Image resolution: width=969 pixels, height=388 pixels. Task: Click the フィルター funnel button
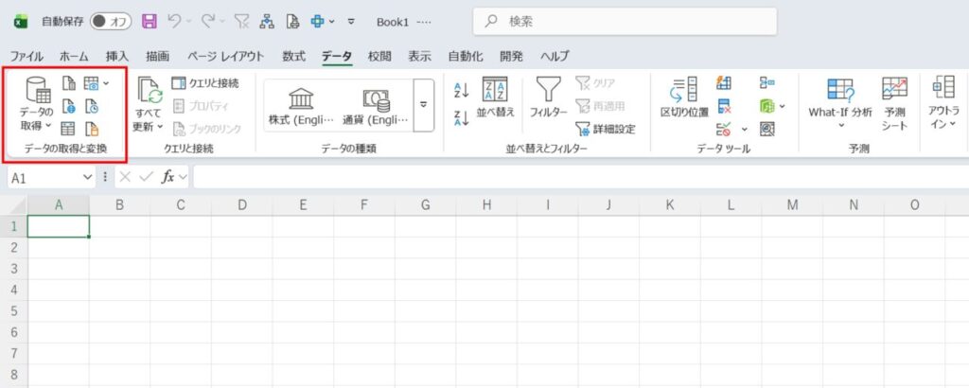tap(548, 97)
